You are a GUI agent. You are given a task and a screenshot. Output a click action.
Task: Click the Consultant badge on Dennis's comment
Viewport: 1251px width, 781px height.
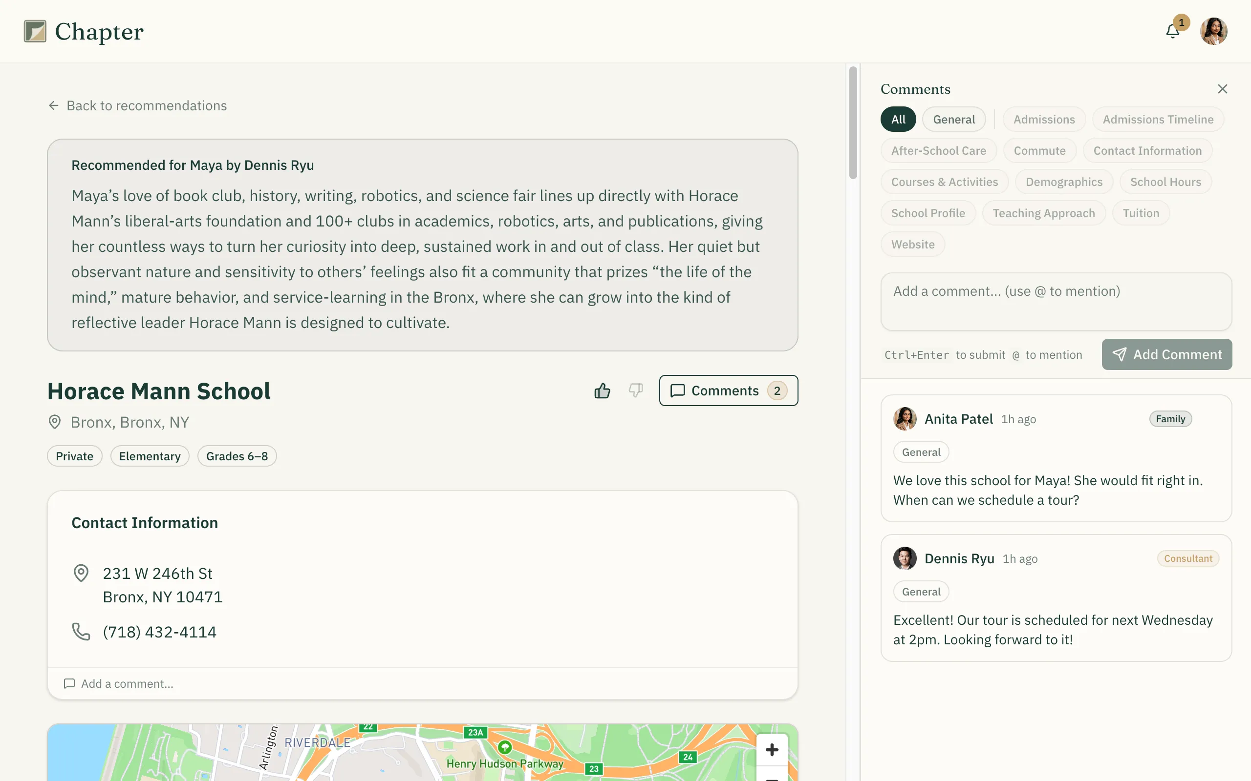pos(1188,558)
